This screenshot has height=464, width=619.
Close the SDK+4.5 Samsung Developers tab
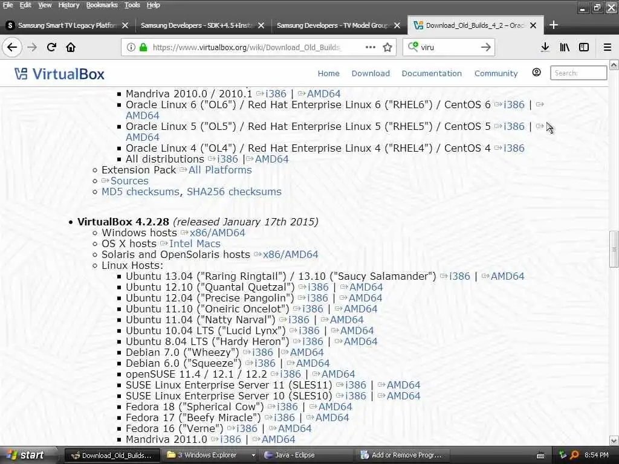(261, 25)
